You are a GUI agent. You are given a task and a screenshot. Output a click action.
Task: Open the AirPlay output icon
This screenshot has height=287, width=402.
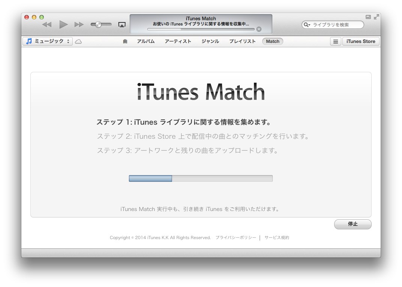tap(122, 25)
